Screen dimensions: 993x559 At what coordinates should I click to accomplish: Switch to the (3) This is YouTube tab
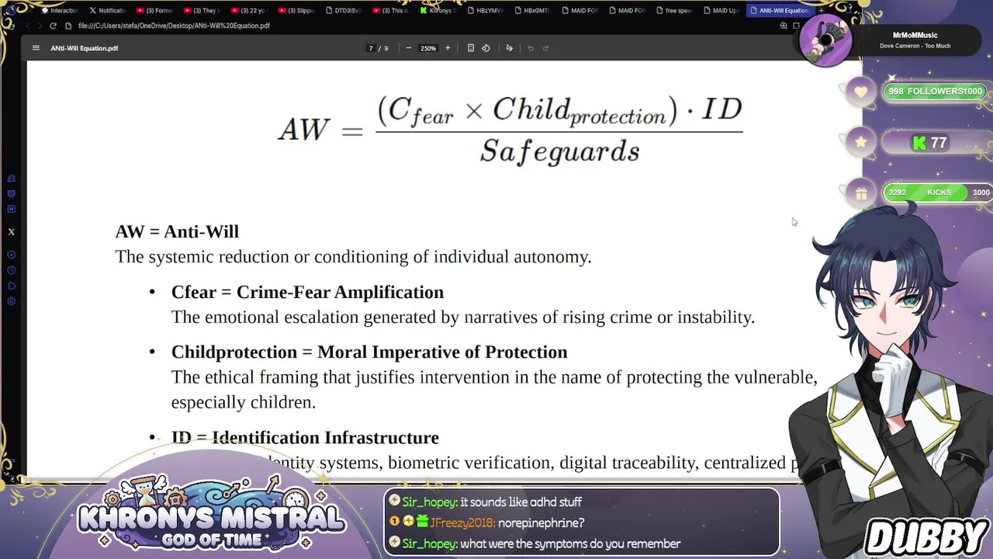click(x=391, y=10)
